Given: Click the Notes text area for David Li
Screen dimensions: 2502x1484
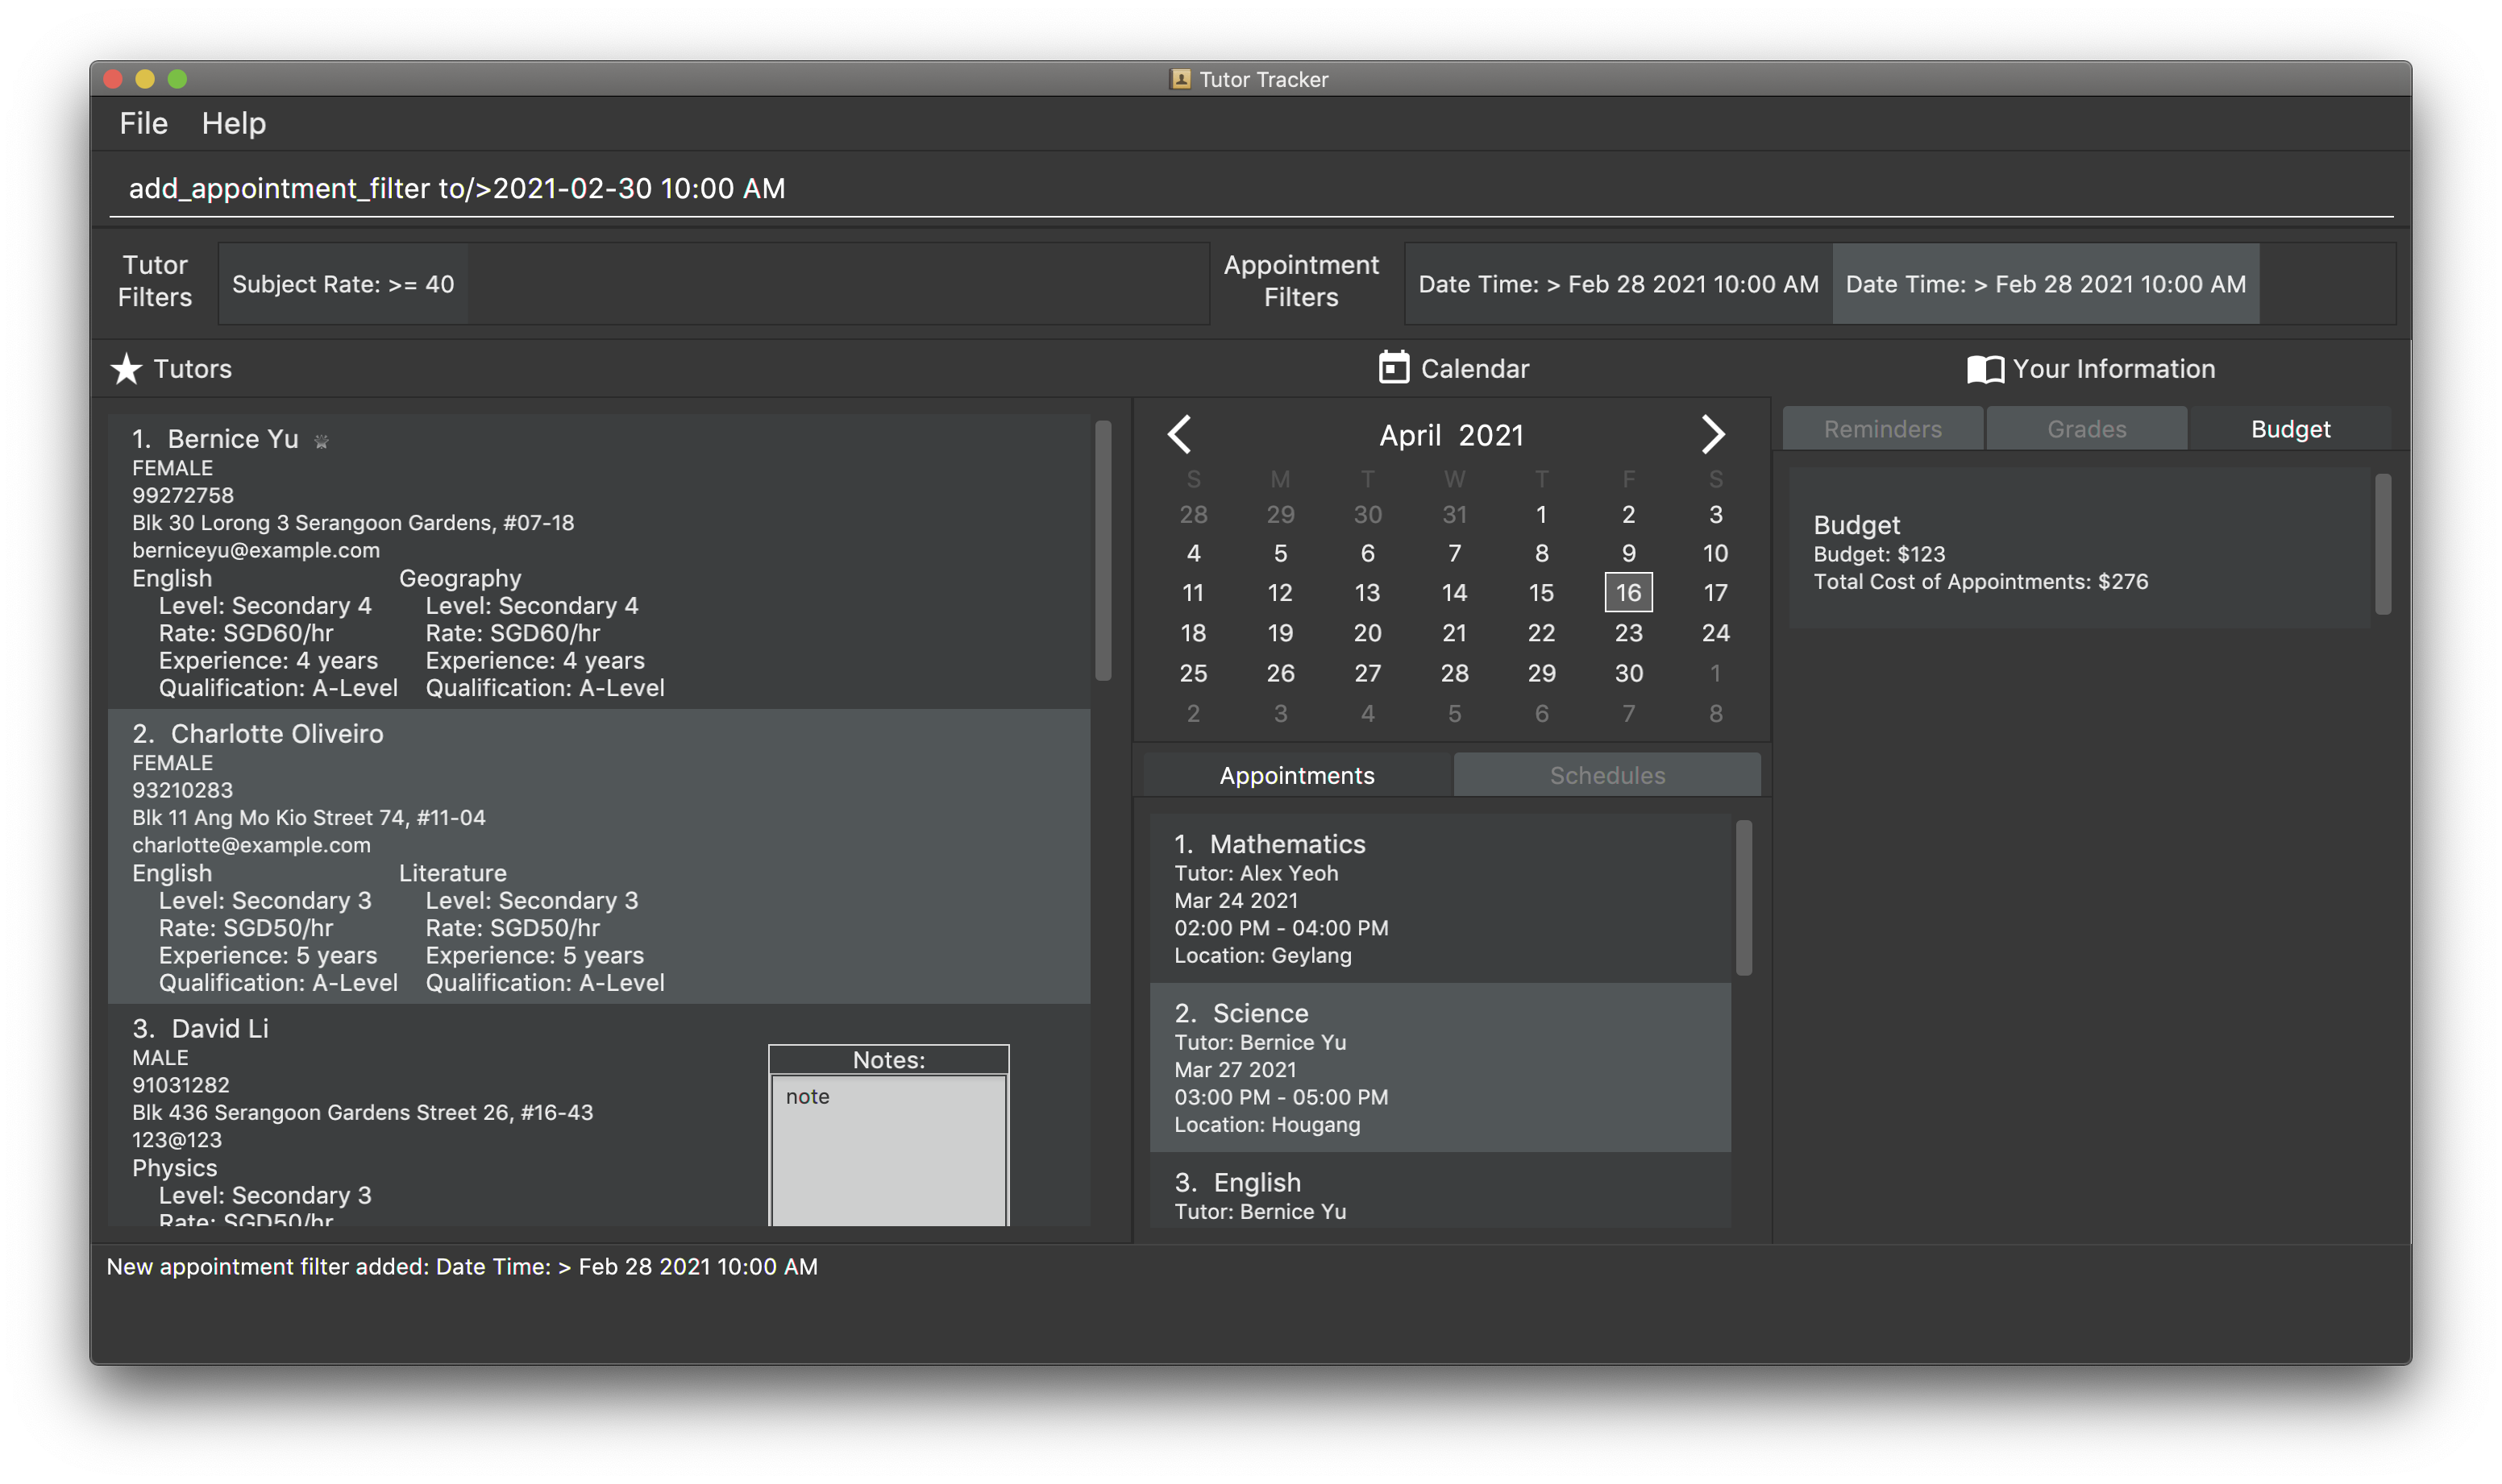Looking at the screenshot, I should coord(887,1148).
